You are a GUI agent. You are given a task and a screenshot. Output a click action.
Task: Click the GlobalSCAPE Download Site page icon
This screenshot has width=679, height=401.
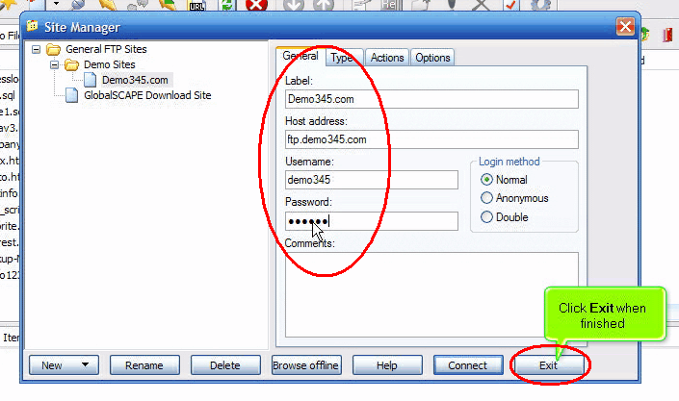71,95
